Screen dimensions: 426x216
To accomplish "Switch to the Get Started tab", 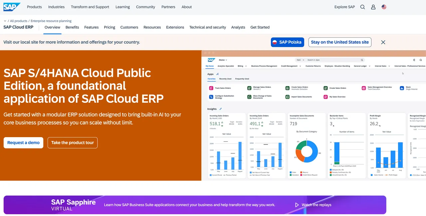I will point(260,27).
